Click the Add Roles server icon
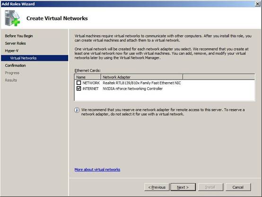Image resolution: width=262 pixels, height=197 pixels. 12,18
